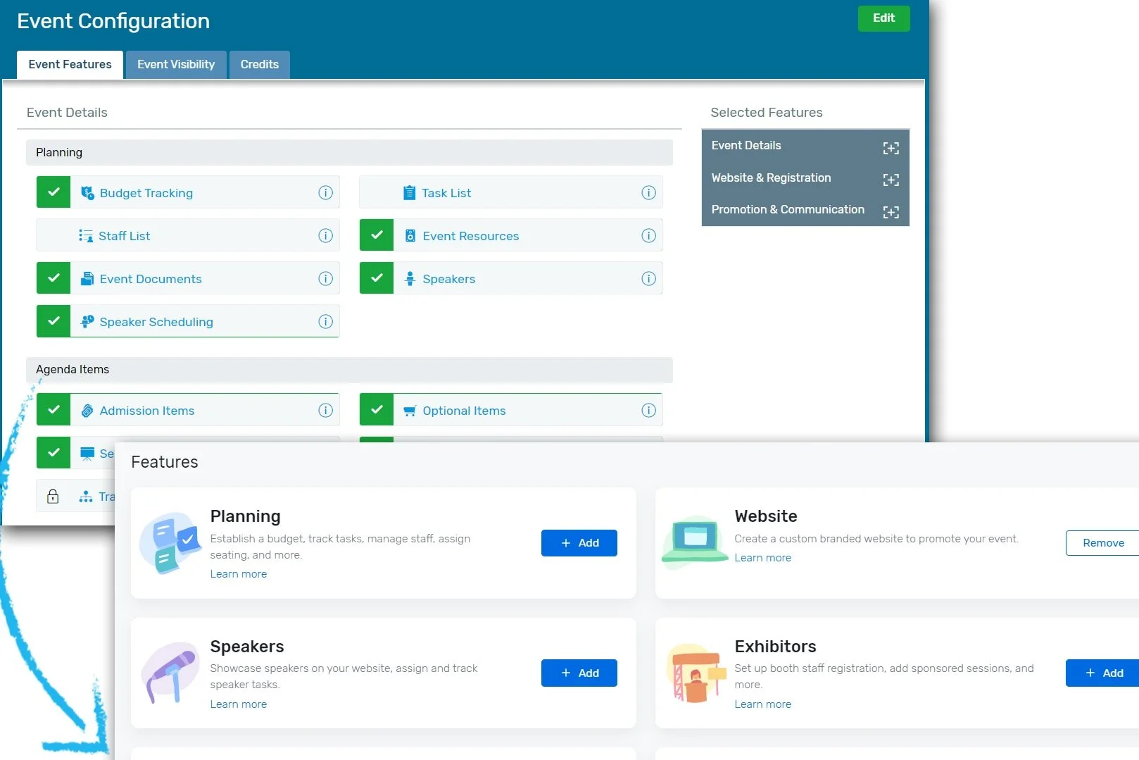
Task: Click the Website laptop illustration
Action: [695, 541]
